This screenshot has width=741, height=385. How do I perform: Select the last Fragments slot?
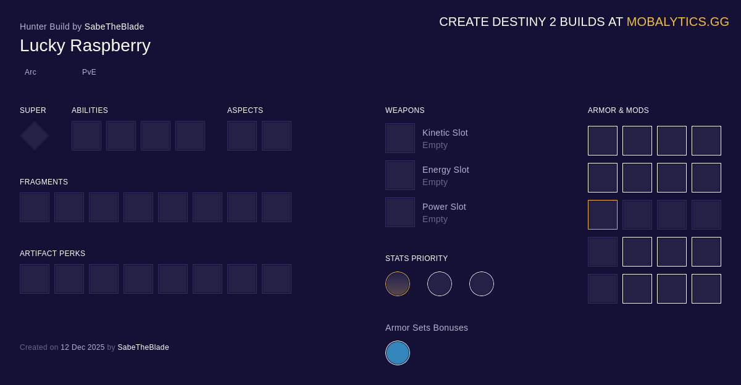coord(277,207)
